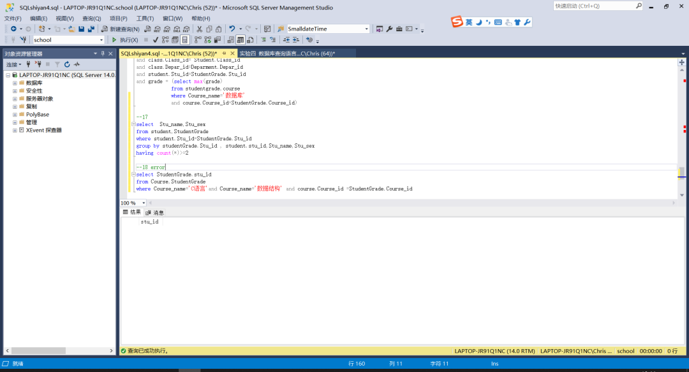
Task: Click the Cut scissors icon
Action: pos(199,29)
